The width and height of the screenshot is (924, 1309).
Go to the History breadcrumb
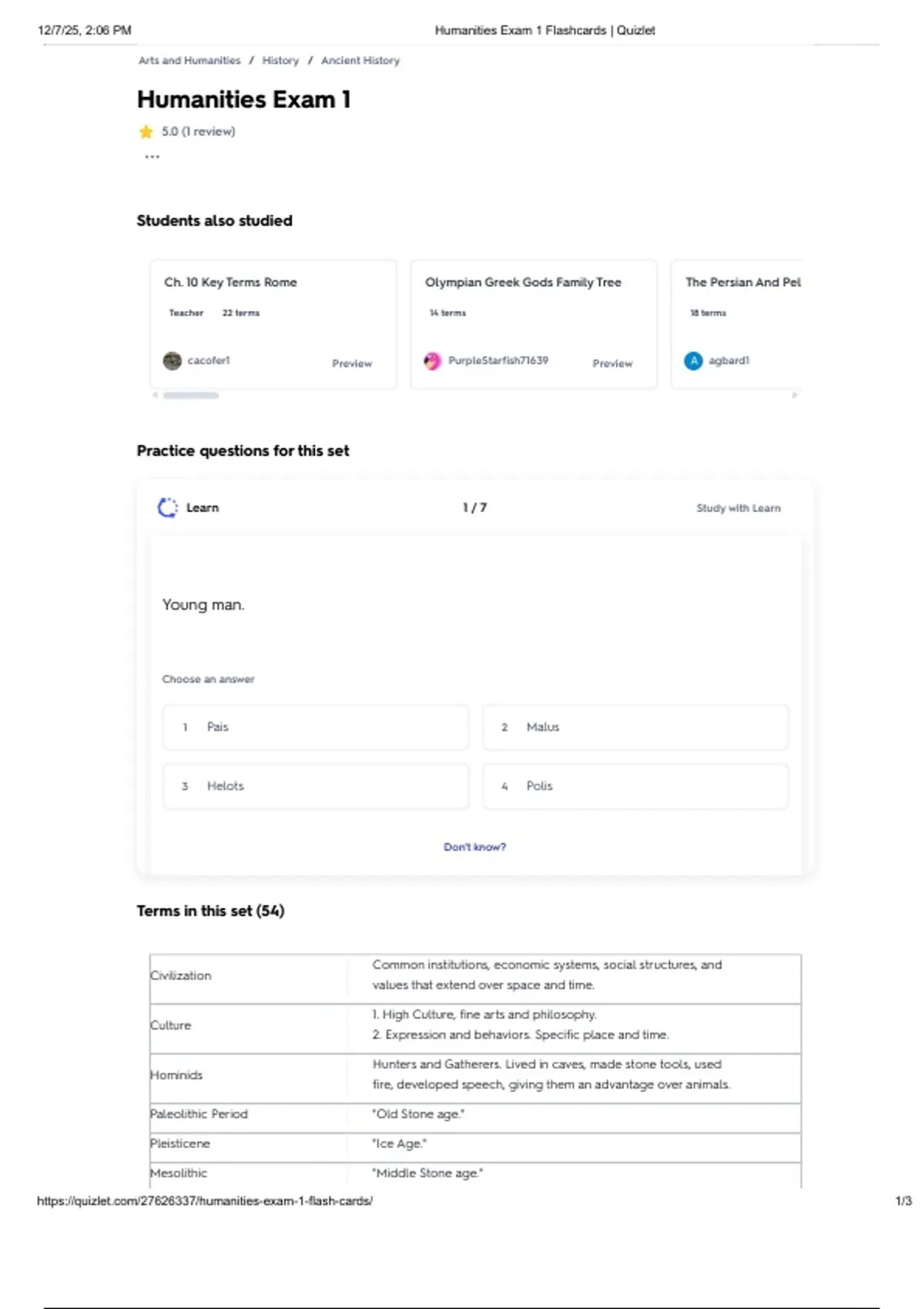(x=280, y=60)
